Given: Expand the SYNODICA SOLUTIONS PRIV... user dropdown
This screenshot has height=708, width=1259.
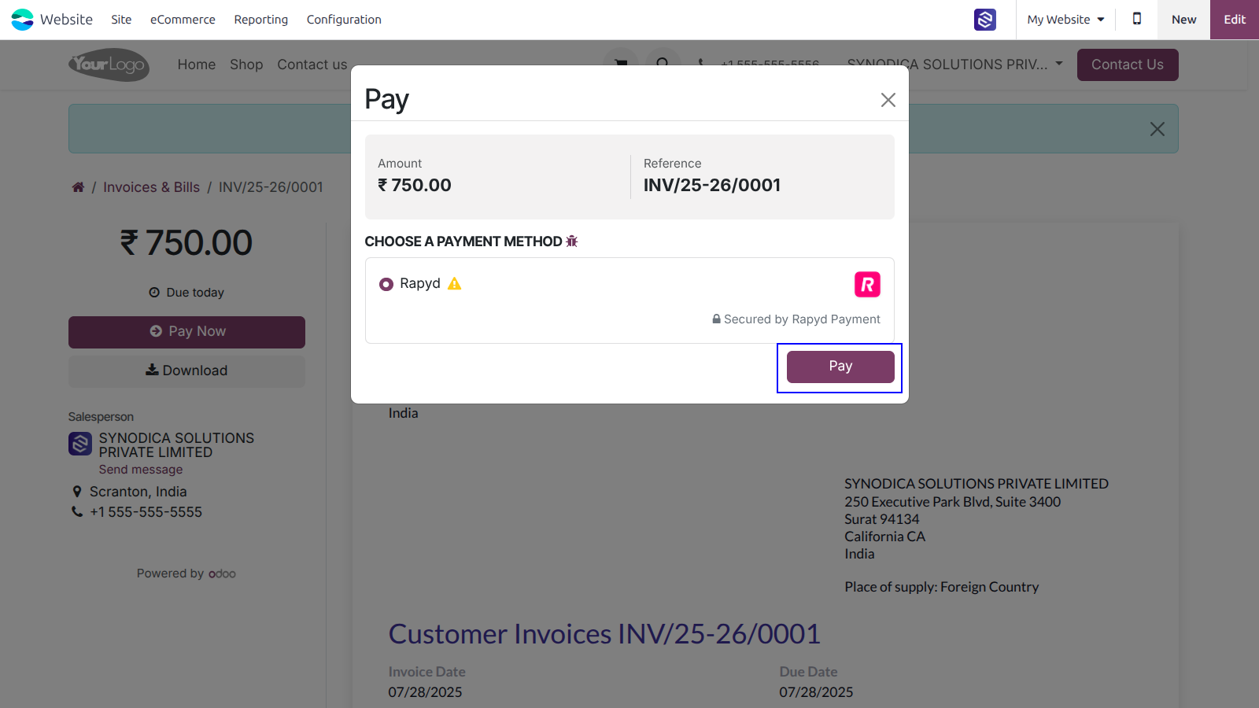Looking at the screenshot, I should (x=954, y=65).
